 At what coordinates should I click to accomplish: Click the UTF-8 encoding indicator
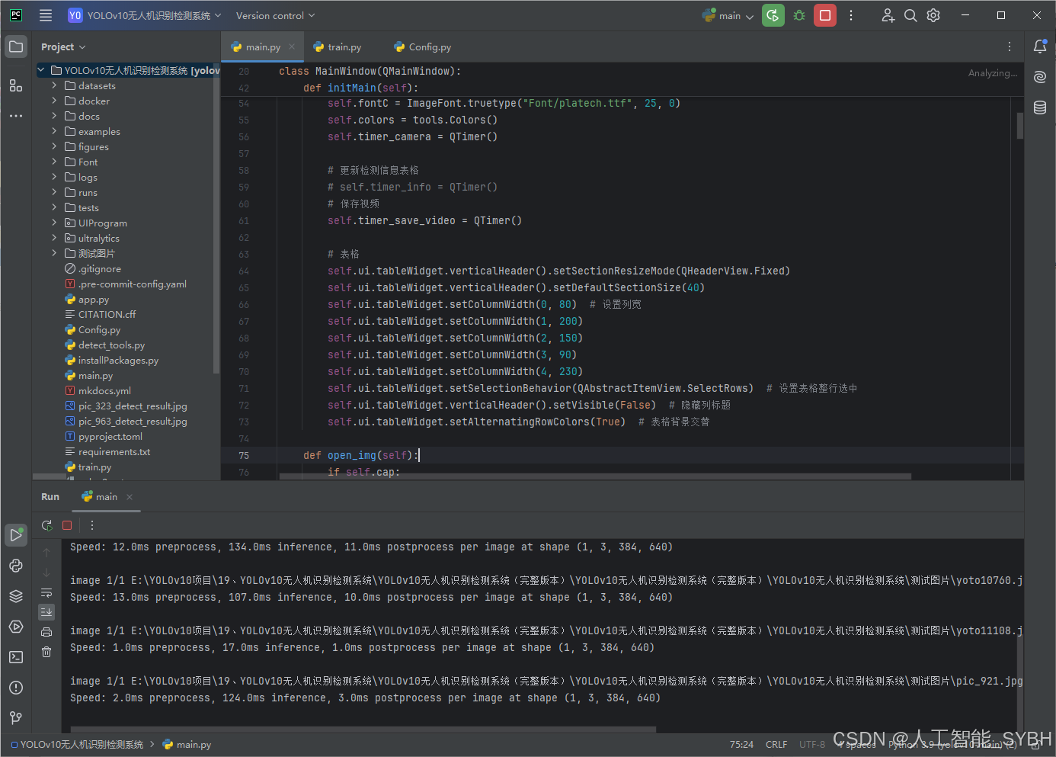point(812,744)
